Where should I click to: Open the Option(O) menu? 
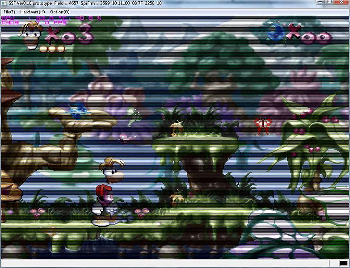pyautogui.click(x=59, y=12)
